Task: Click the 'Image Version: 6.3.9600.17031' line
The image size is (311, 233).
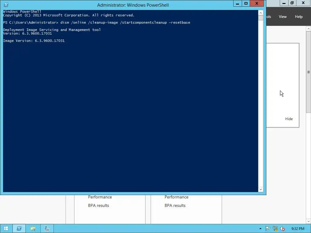Action: [x=34, y=41]
